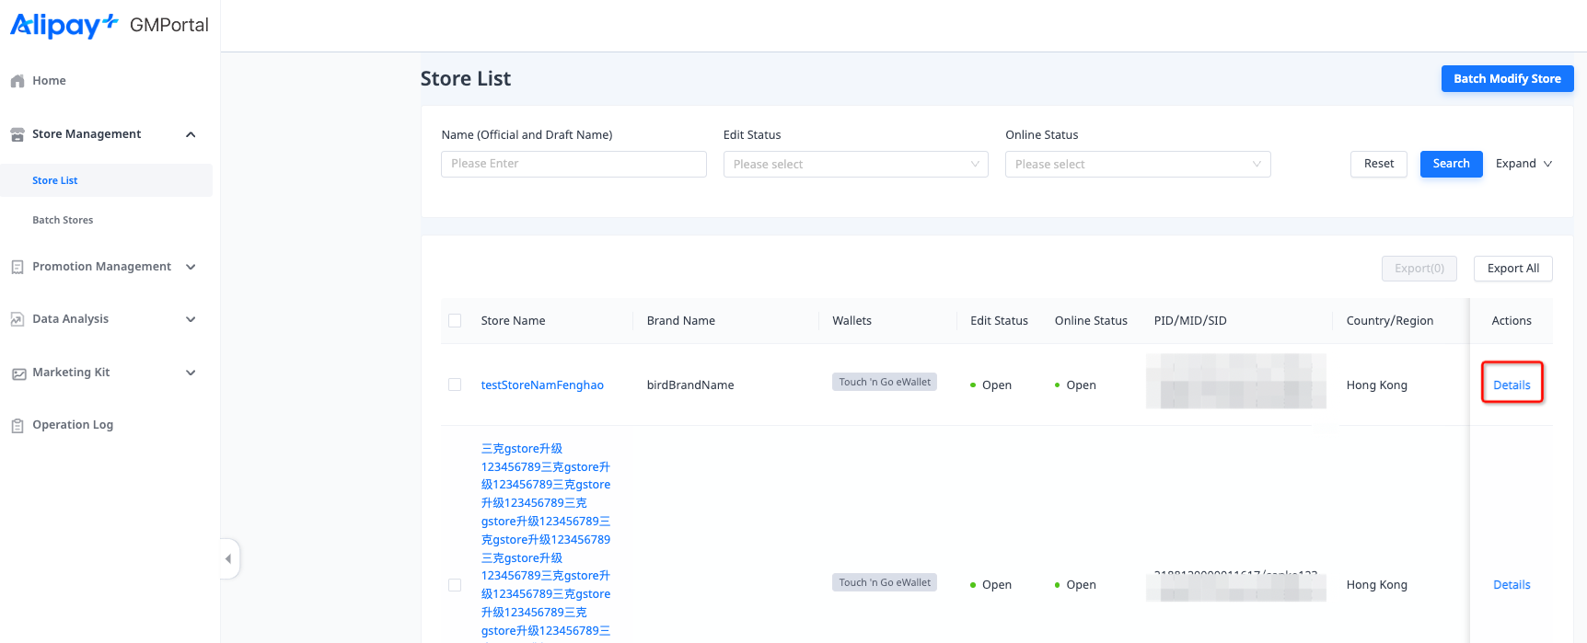Open the Edit Status dropdown

click(x=855, y=164)
